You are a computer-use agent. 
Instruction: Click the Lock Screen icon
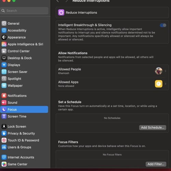(x=4, y=127)
